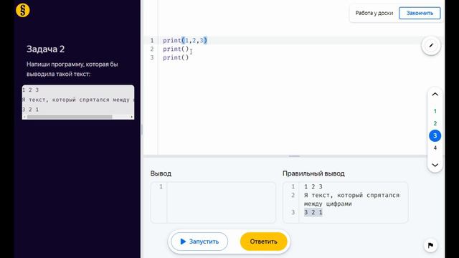Click the Правильный вывод heading
Viewport: 459px width, 258px height.
pyautogui.click(x=313, y=173)
